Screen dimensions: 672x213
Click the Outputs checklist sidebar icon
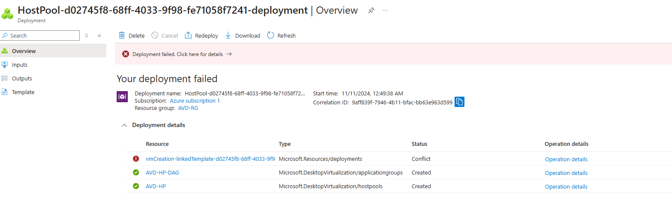pos(5,78)
